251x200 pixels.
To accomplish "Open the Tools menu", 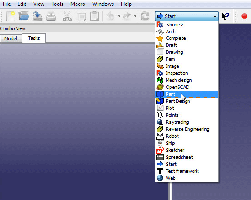I will point(57,4).
